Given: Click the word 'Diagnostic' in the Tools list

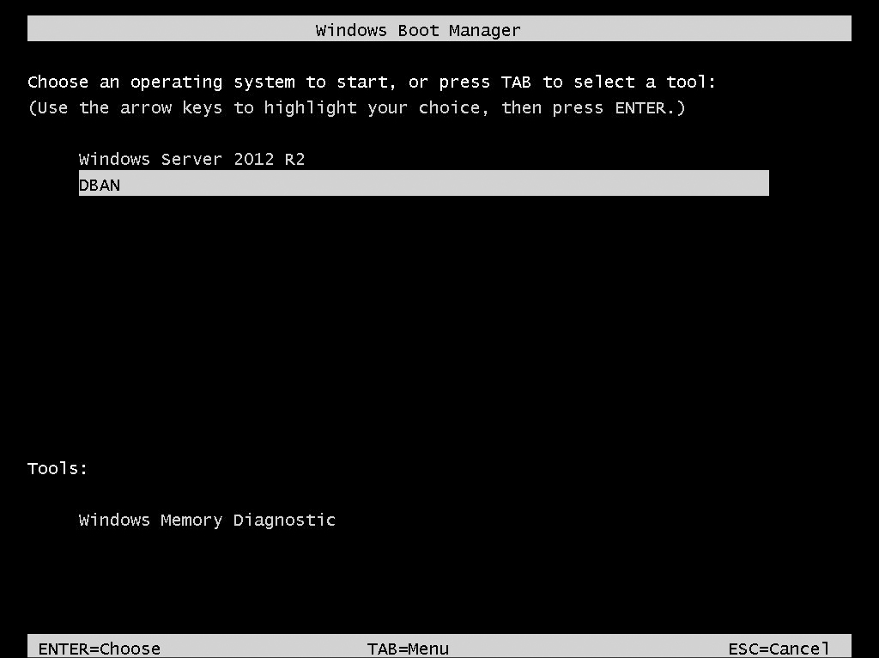Looking at the screenshot, I should 284,521.
